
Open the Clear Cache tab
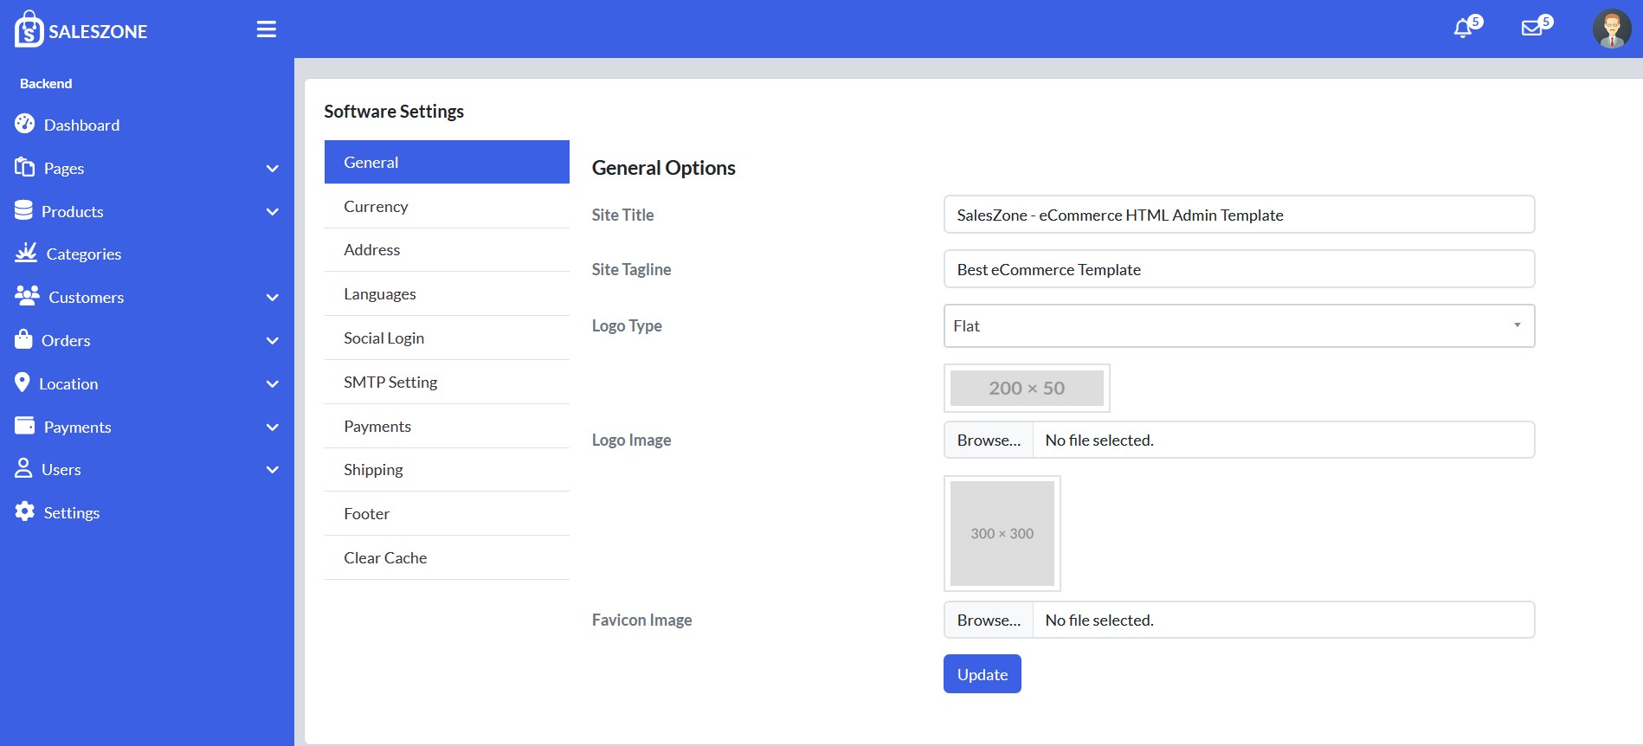click(447, 558)
